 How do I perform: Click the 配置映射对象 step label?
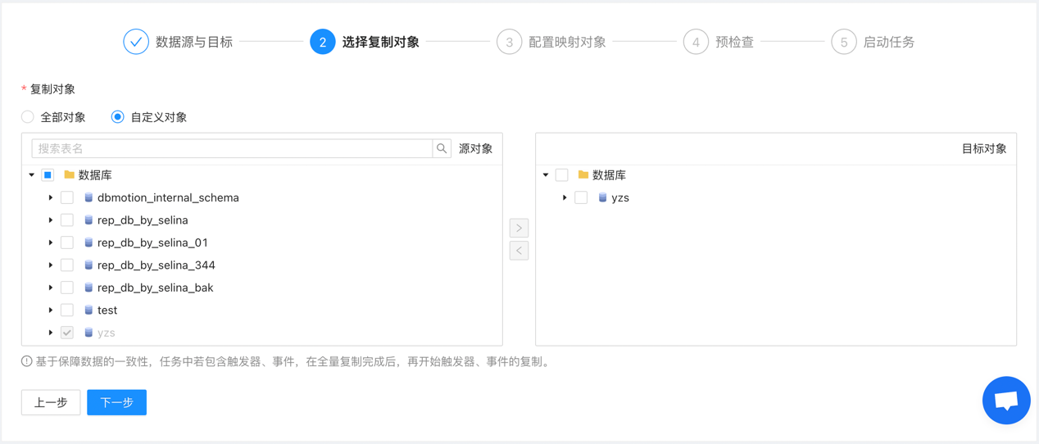coord(568,42)
